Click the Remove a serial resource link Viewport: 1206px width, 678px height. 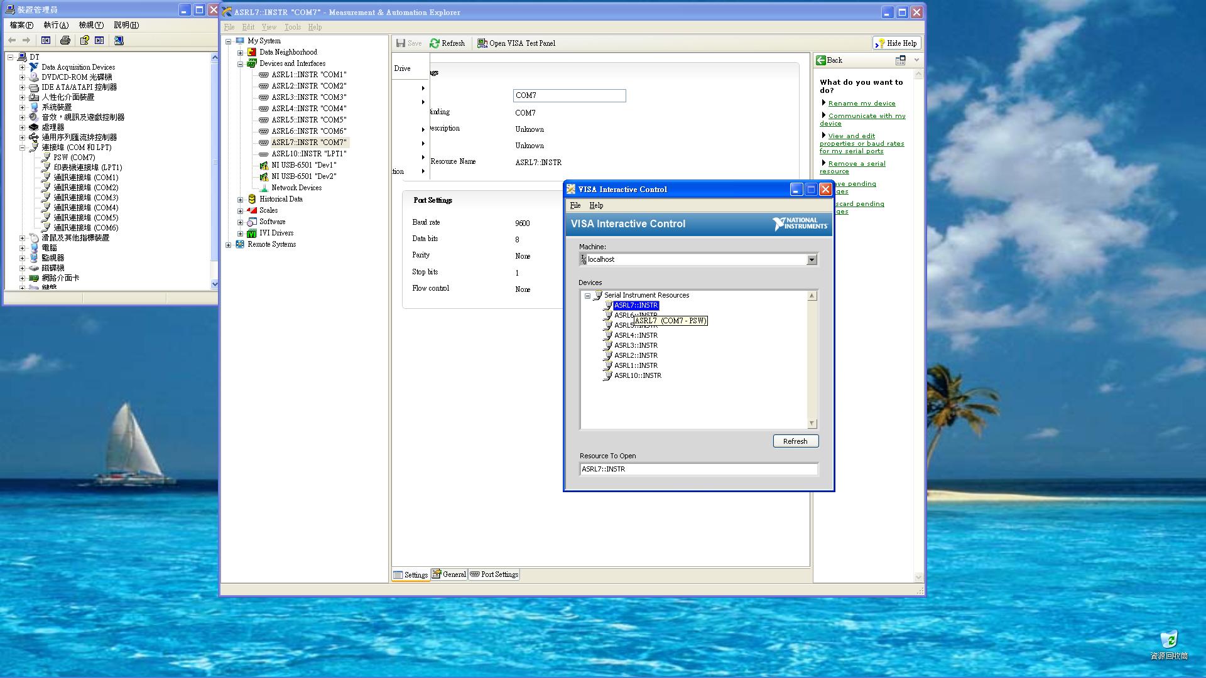pos(852,167)
